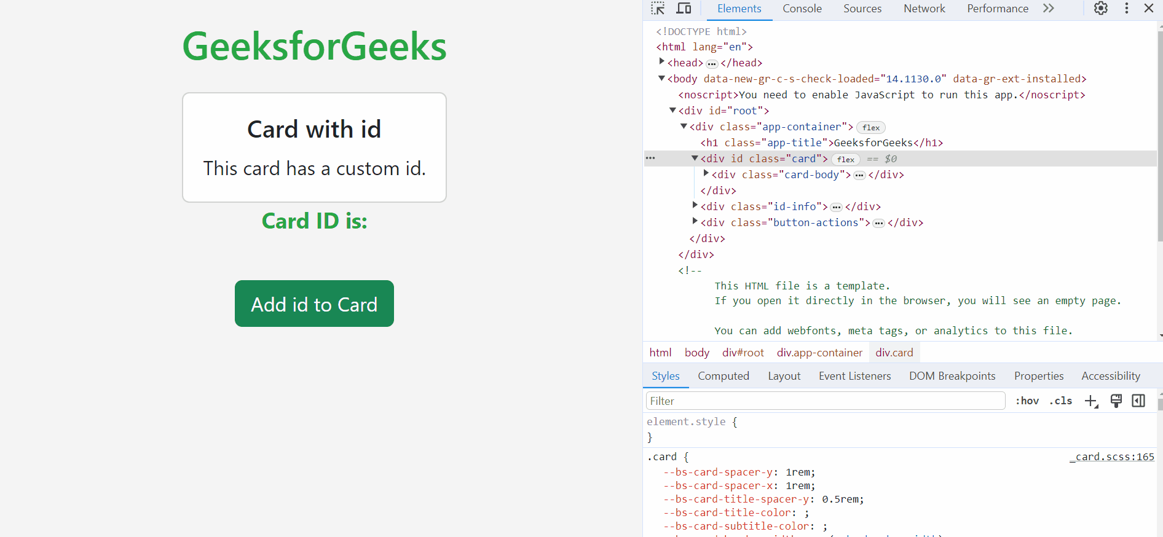This screenshot has width=1163, height=537.
Task: Click the new style rule plus icon
Action: [1091, 401]
